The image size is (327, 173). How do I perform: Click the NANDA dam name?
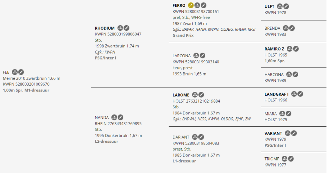click(x=102, y=118)
